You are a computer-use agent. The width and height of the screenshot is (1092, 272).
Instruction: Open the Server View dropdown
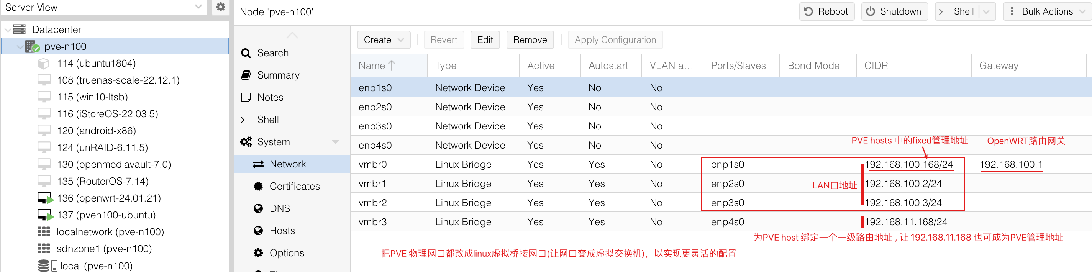tap(198, 7)
